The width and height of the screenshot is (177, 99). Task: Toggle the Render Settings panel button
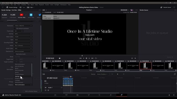coord(12,7)
